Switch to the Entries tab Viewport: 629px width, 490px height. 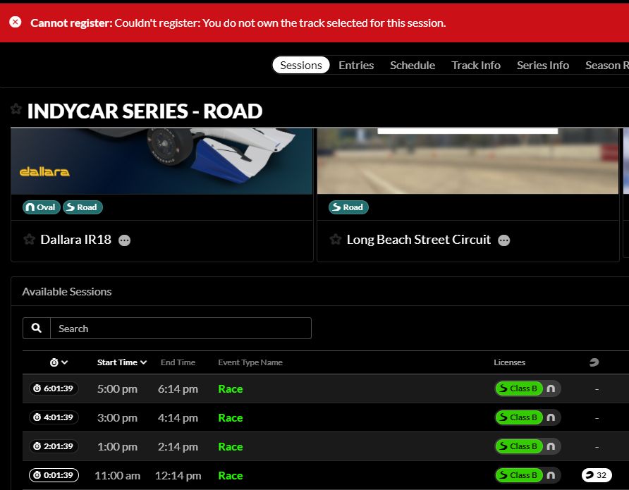tap(355, 65)
